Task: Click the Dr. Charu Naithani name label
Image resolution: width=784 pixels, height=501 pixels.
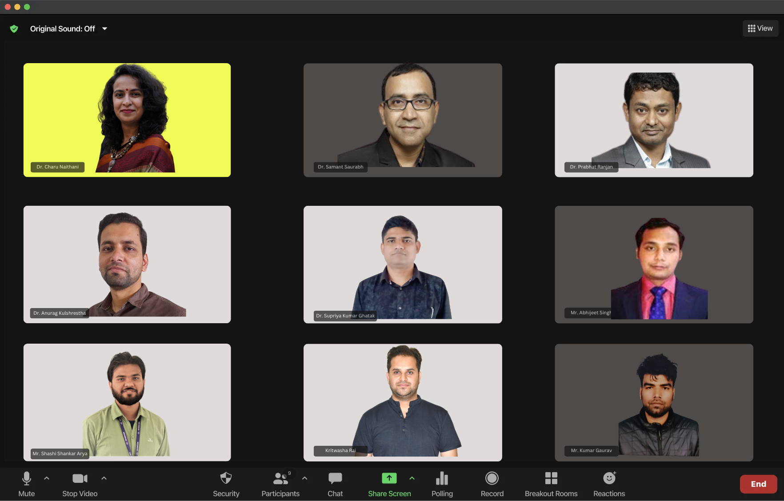Action: tap(57, 167)
